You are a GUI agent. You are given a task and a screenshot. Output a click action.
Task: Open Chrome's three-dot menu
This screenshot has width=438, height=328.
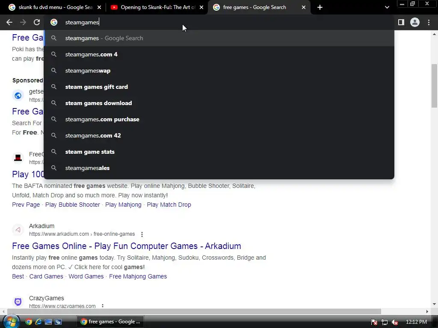pos(429,22)
